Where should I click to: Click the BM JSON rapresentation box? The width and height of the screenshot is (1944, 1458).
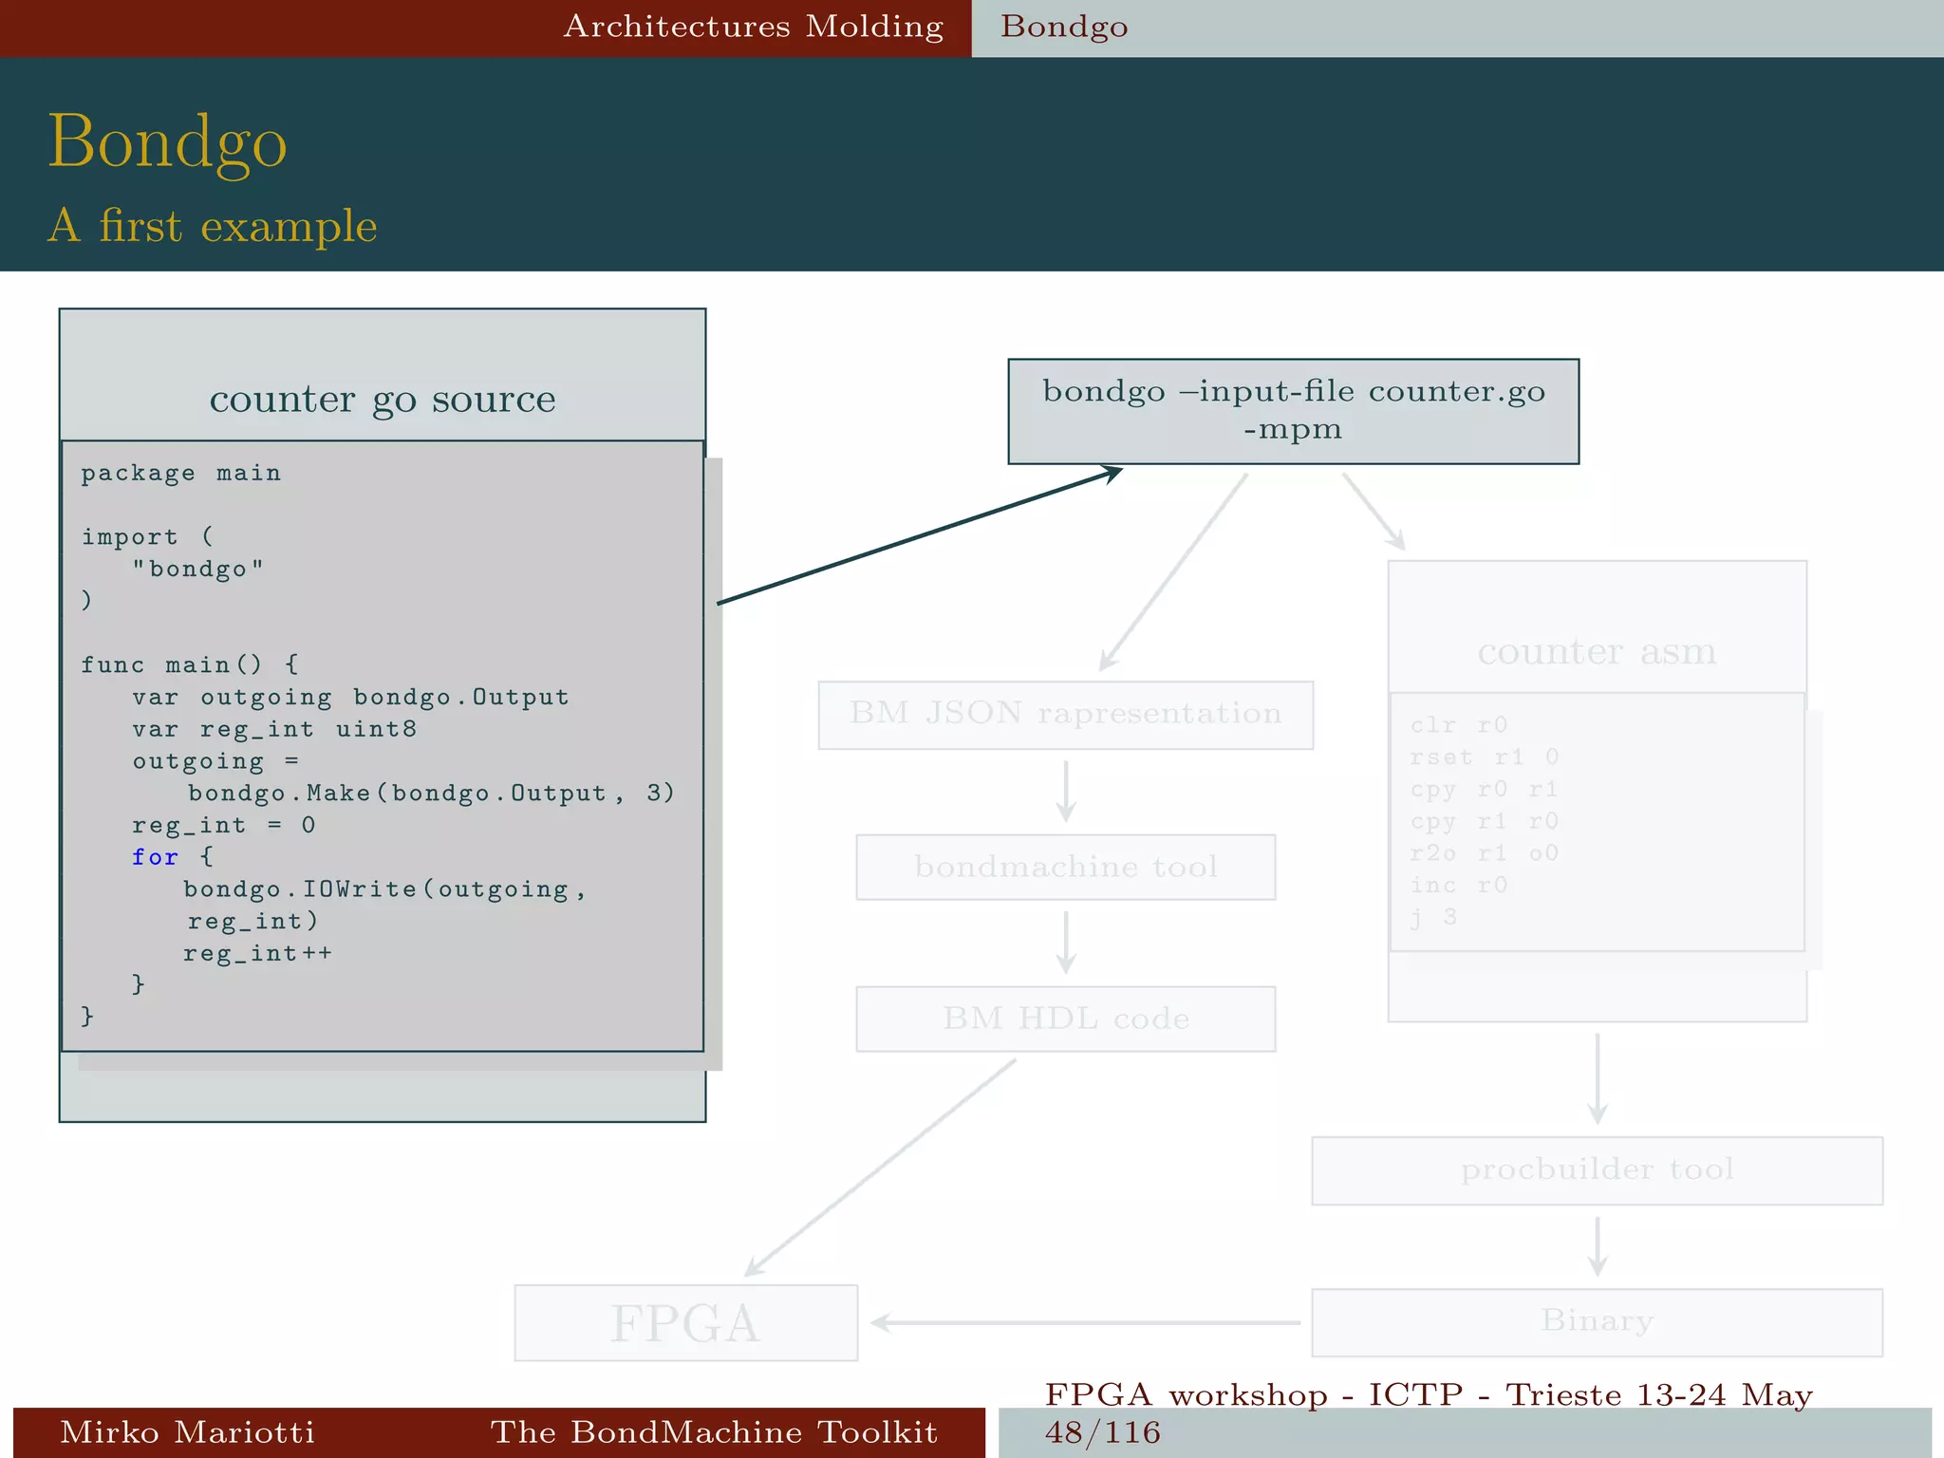(1065, 714)
